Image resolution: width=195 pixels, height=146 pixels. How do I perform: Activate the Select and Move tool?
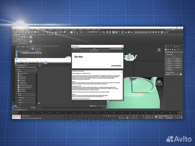pyautogui.click(x=47, y=32)
